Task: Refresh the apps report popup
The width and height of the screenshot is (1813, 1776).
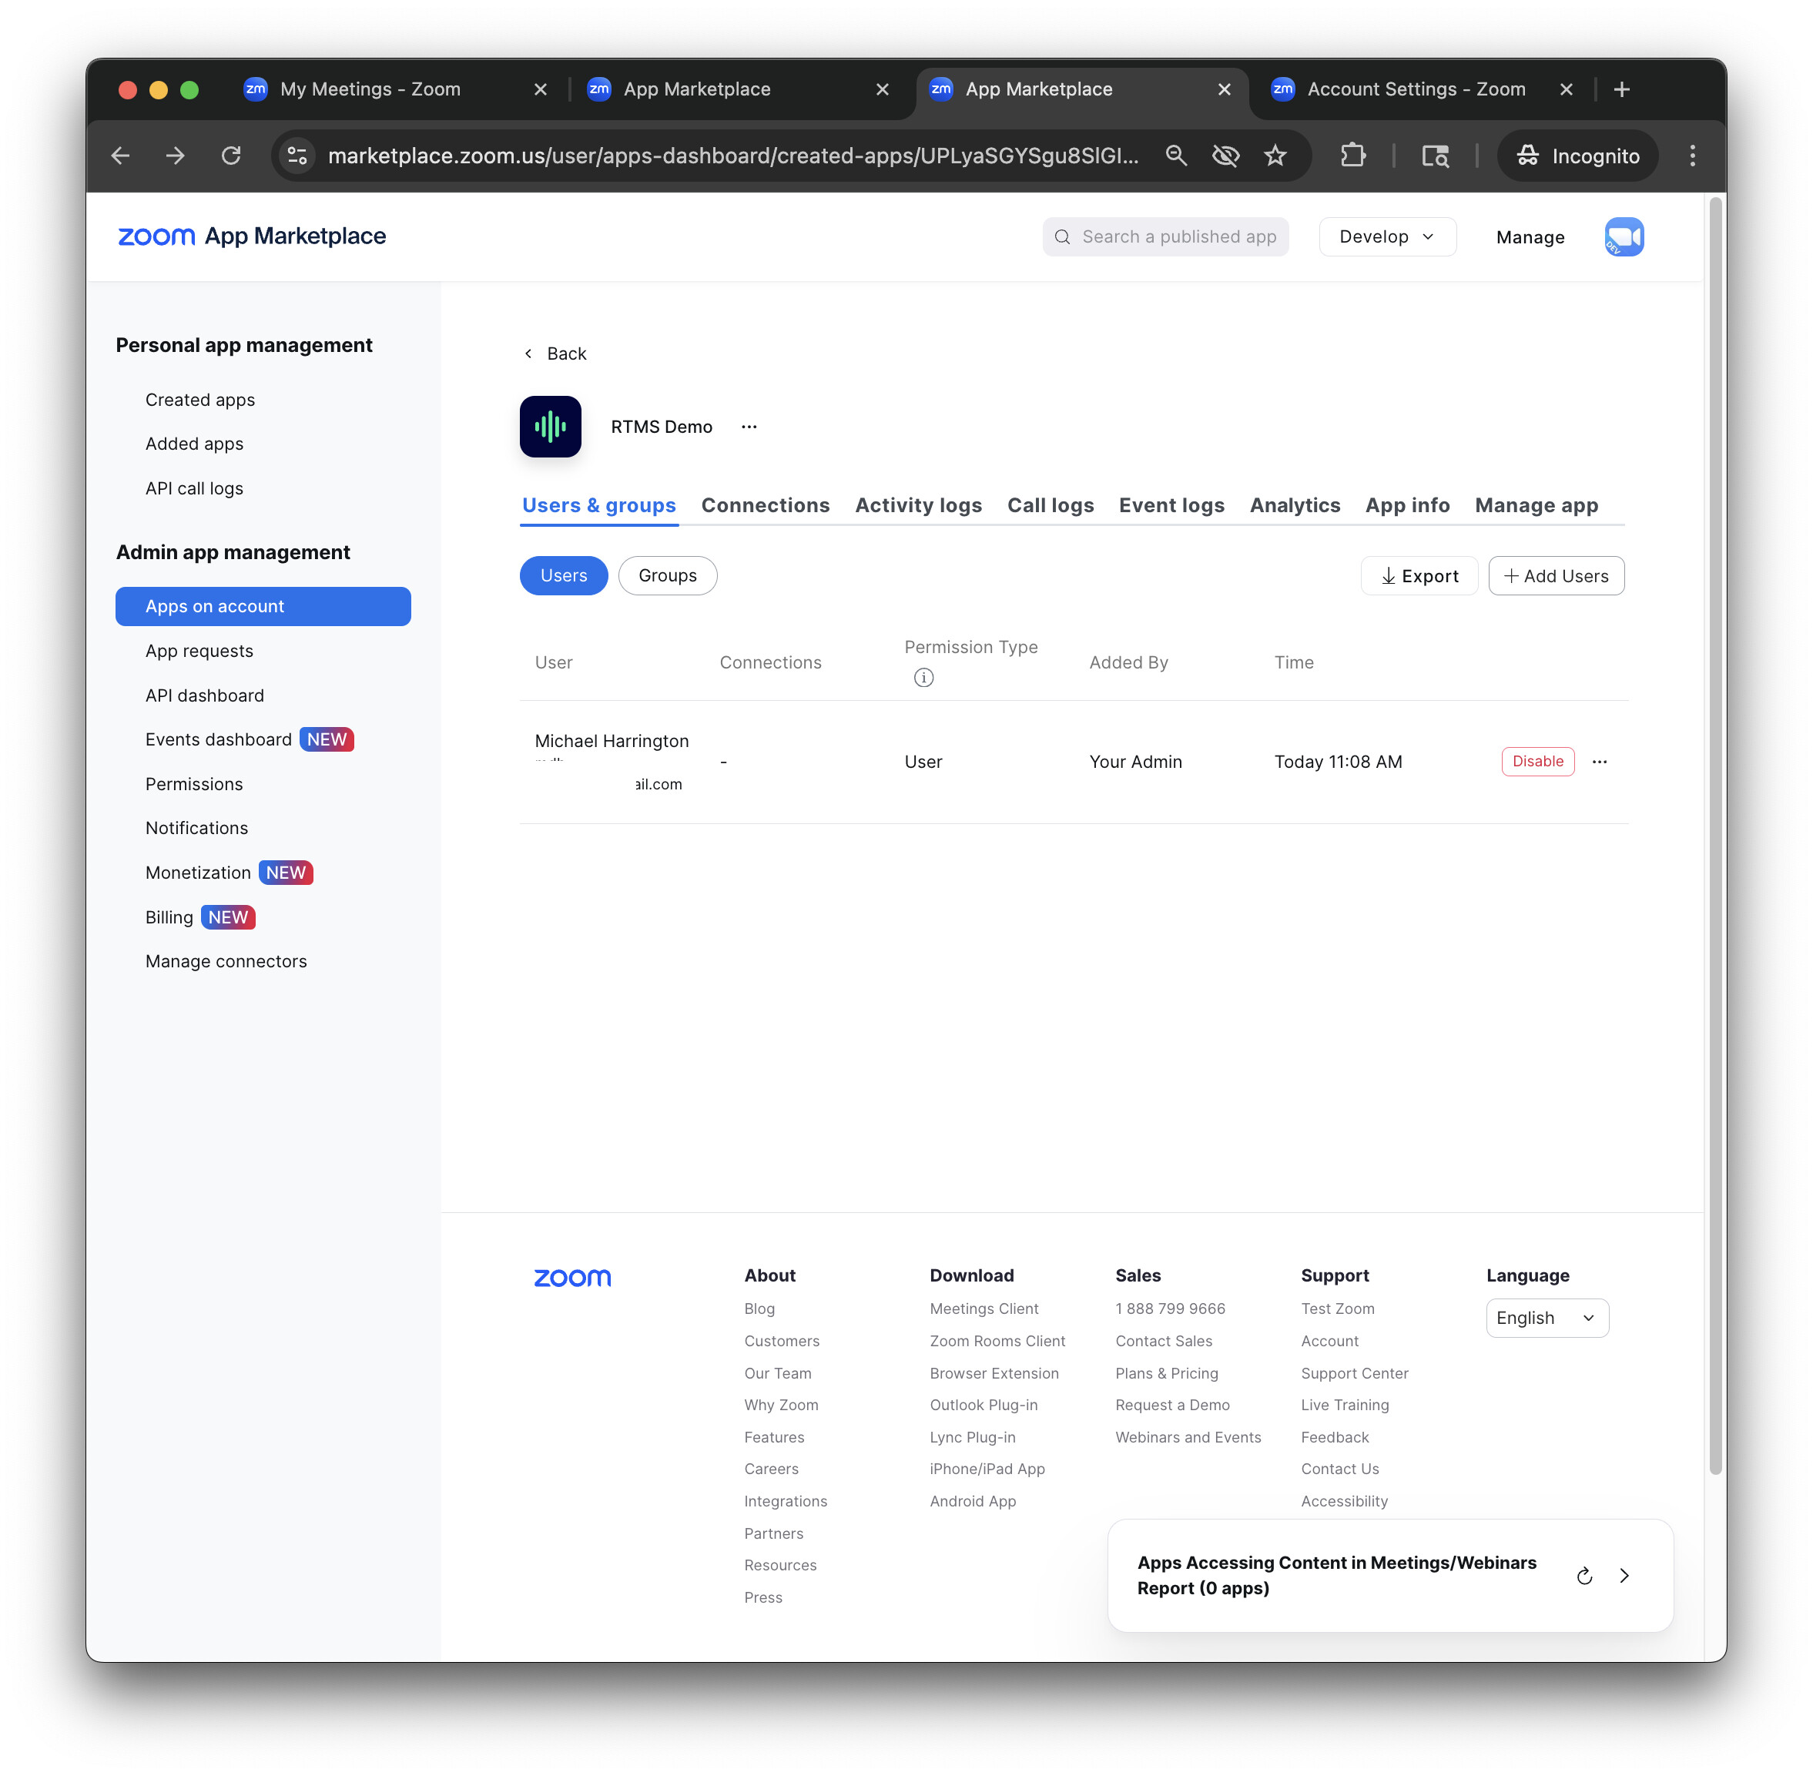Action: coord(1583,1576)
